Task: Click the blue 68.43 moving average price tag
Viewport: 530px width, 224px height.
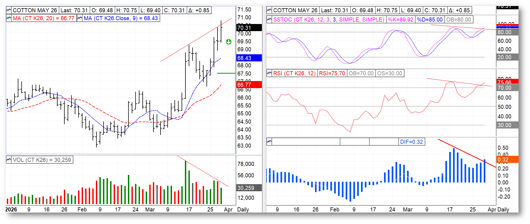Action: click(x=249, y=58)
